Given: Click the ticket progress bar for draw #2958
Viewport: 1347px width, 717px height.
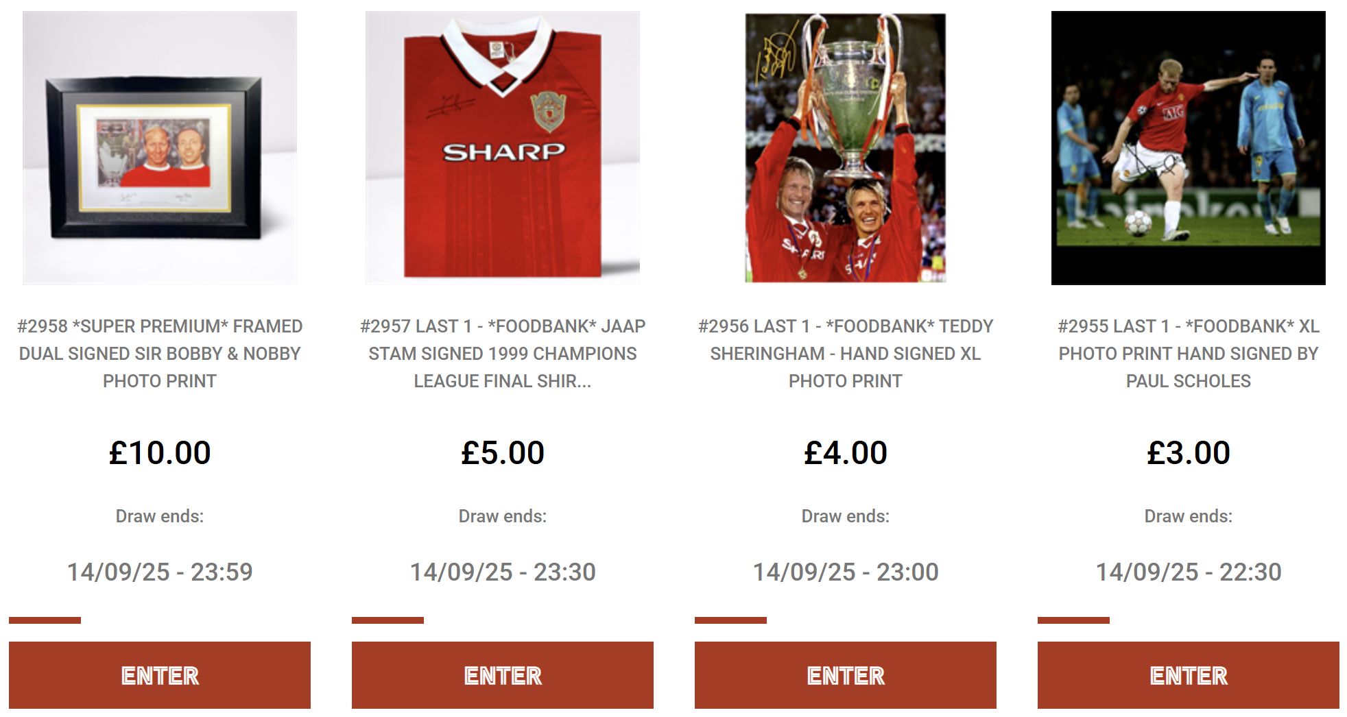Looking at the screenshot, I should (45, 620).
